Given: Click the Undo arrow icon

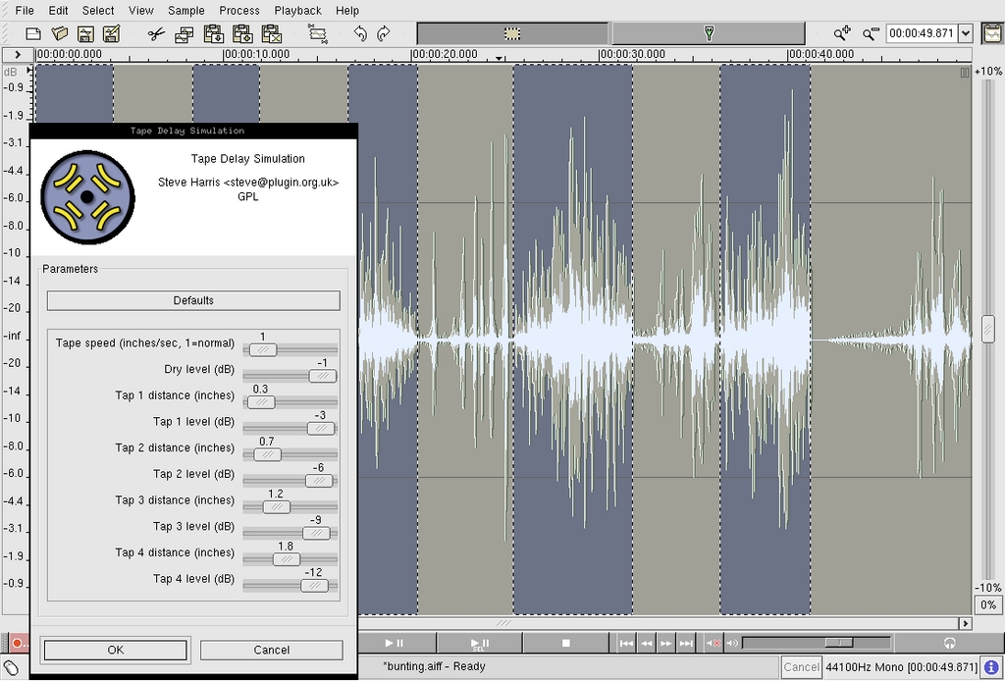Looking at the screenshot, I should (359, 33).
